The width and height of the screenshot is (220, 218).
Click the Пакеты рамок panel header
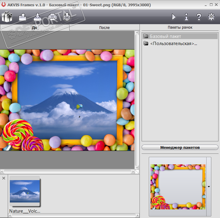tap(180, 27)
